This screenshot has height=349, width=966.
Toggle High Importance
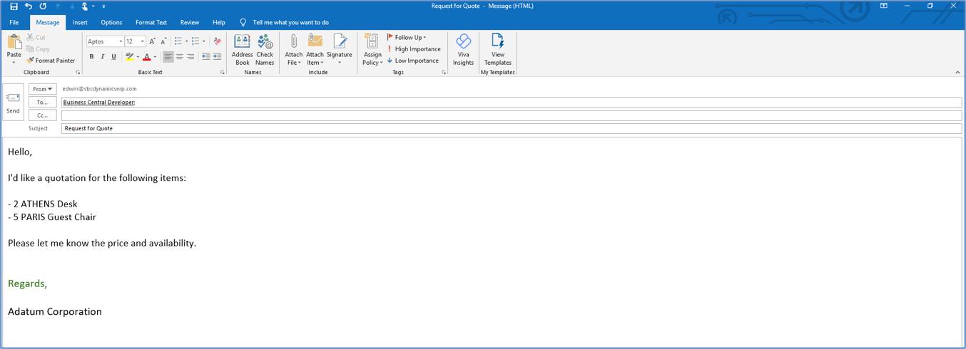point(414,49)
